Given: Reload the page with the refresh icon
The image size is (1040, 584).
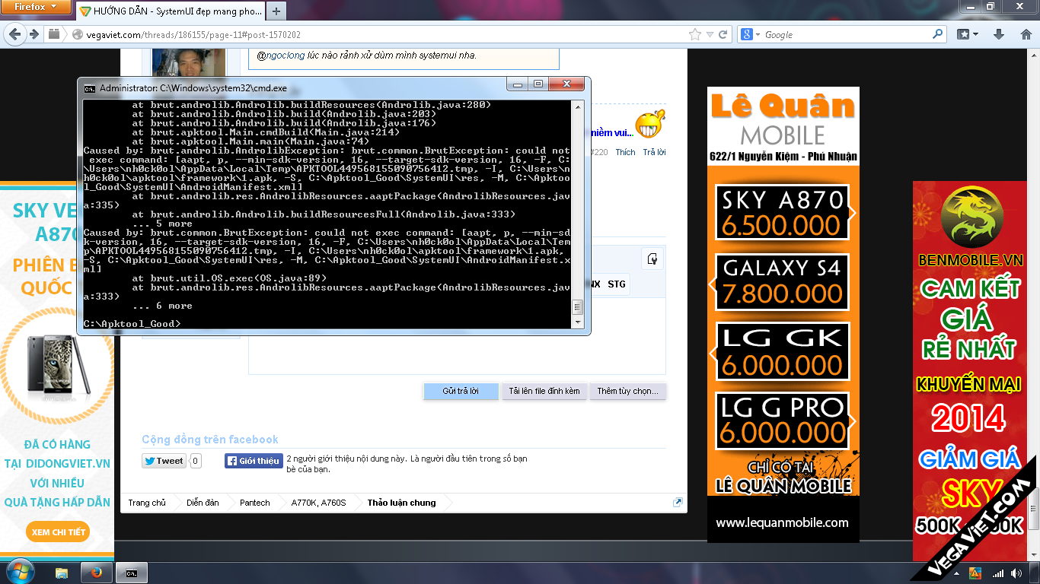Looking at the screenshot, I should [x=723, y=34].
